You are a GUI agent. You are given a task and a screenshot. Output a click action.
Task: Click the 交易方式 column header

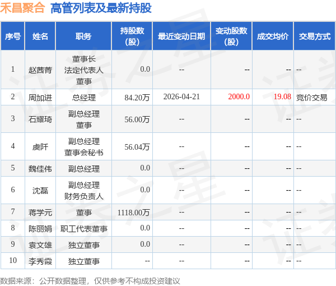(314, 36)
